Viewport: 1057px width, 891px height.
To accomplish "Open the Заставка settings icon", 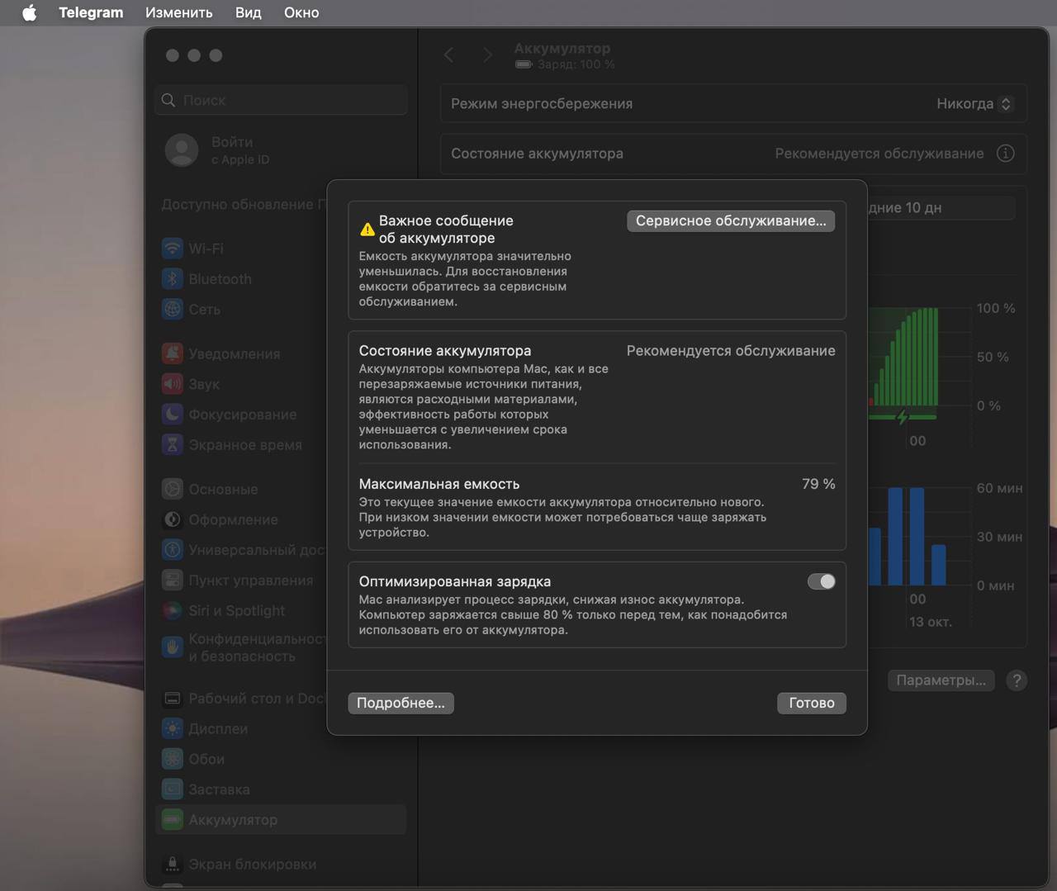I will point(172,789).
